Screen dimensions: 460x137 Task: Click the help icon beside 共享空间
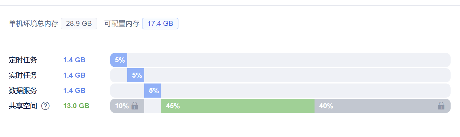[45, 106]
